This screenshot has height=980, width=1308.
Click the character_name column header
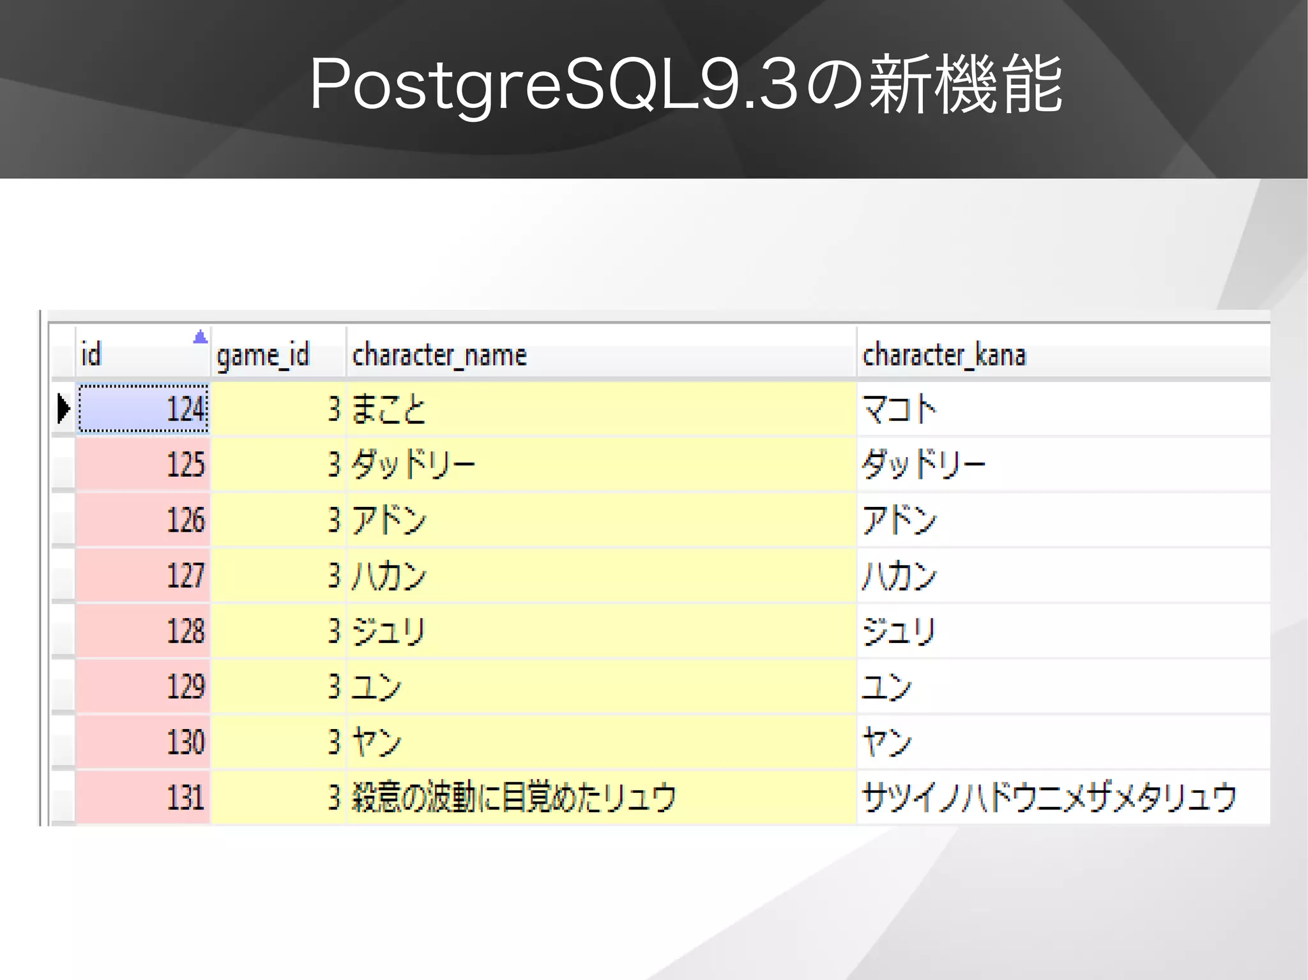[x=601, y=353]
